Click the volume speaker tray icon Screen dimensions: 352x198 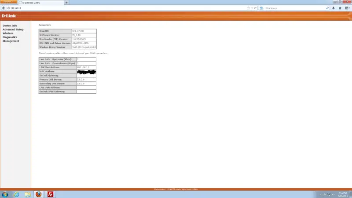click(334, 194)
